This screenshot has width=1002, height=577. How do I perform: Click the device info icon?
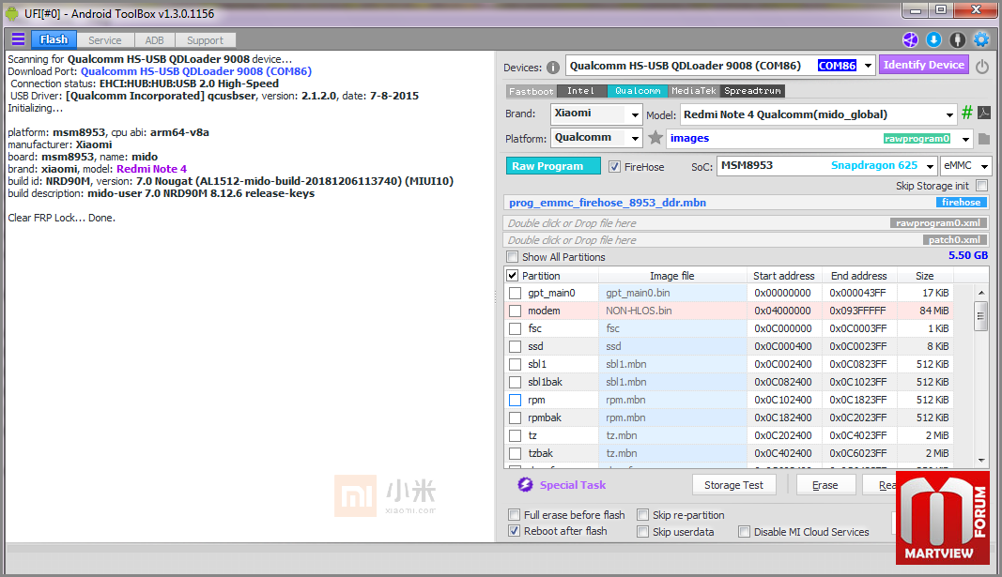click(x=553, y=67)
